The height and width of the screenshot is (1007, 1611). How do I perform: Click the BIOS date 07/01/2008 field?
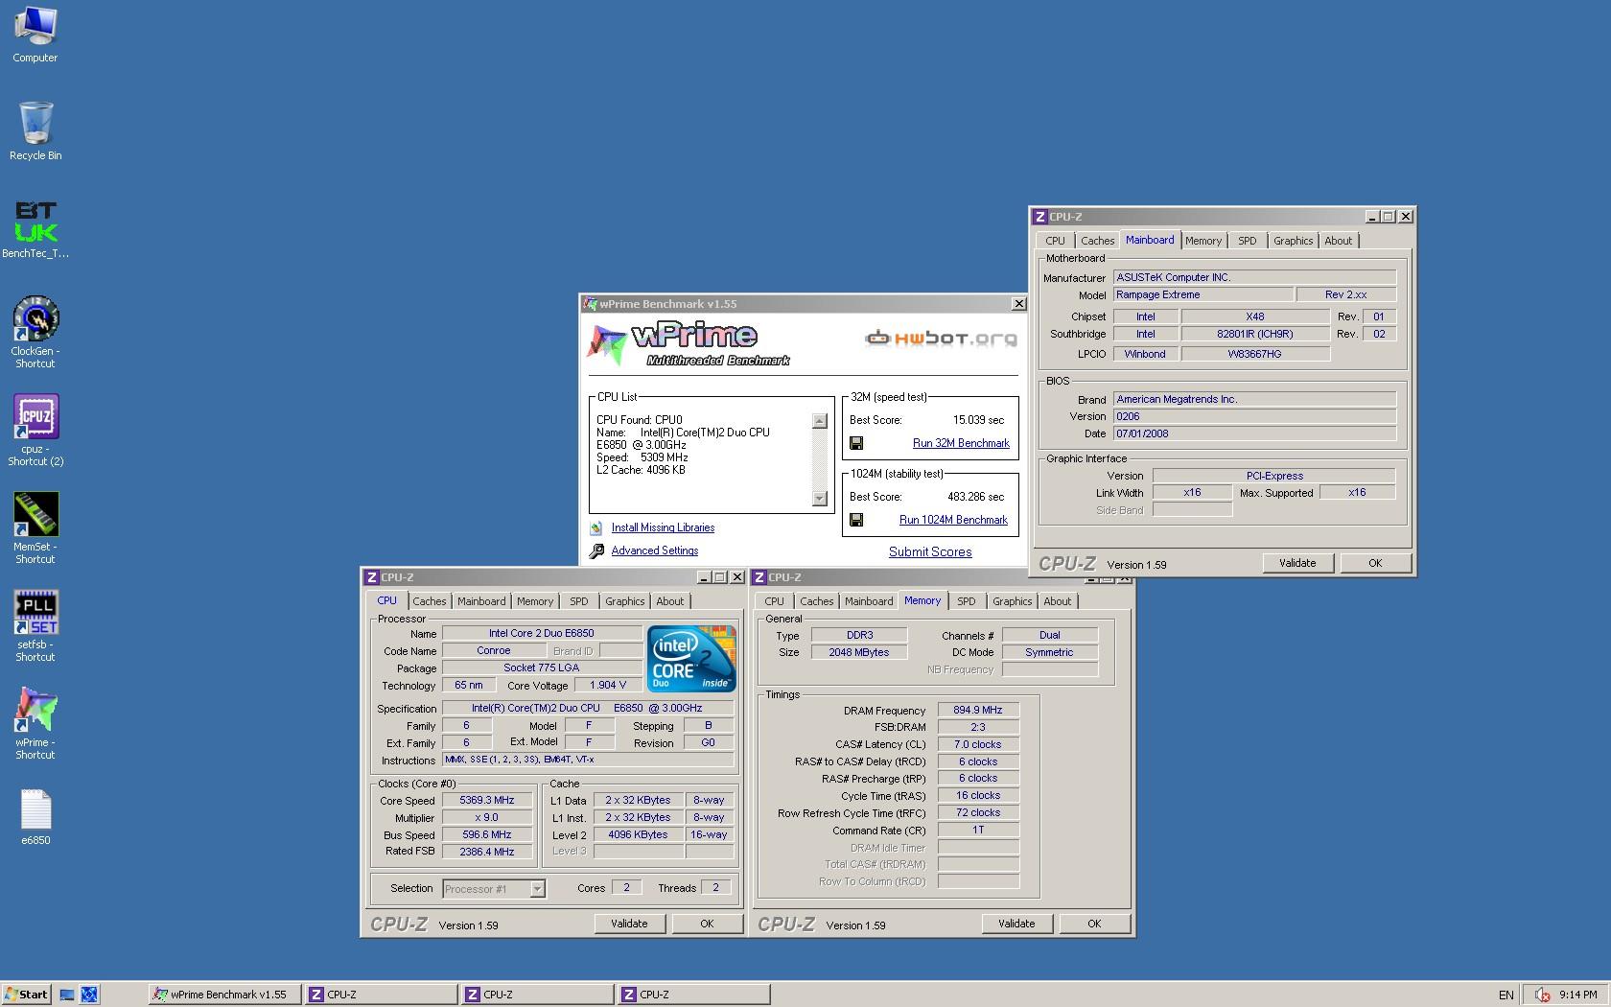pos(1254,433)
